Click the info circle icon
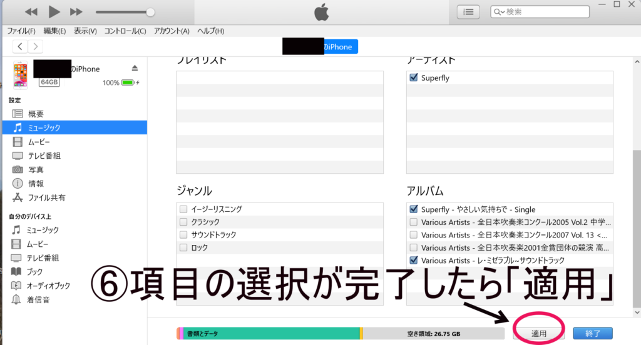Image resolution: width=641 pixels, height=345 pixels. click(x=18, y=183)
